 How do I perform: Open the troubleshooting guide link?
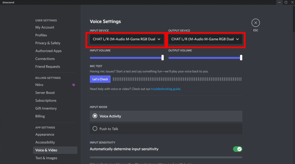tap(166, 89)
